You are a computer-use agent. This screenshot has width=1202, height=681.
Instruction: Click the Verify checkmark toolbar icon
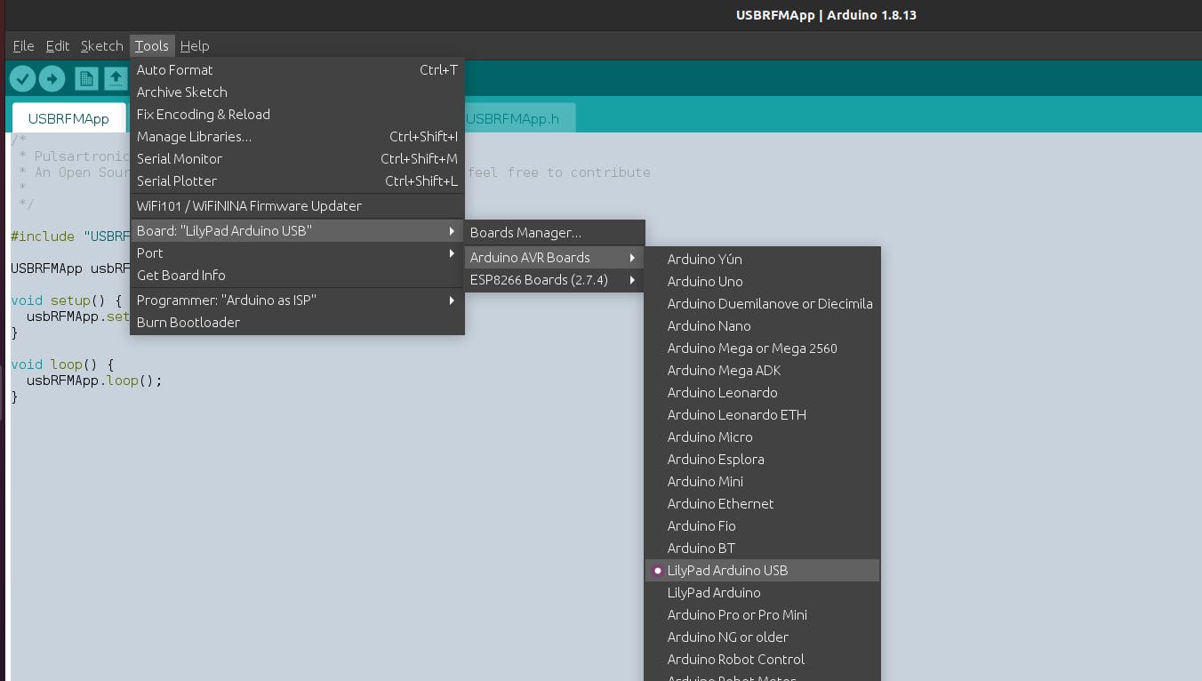click(x=22, y=79)
